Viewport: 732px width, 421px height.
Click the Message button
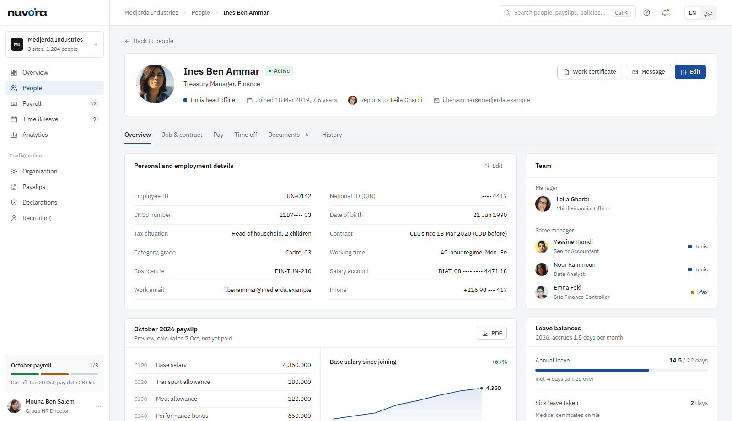pos(648,72)
